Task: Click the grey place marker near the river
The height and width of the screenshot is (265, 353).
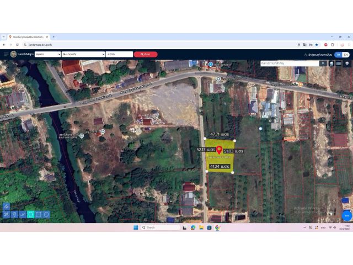Action: (x=82, y=136)
